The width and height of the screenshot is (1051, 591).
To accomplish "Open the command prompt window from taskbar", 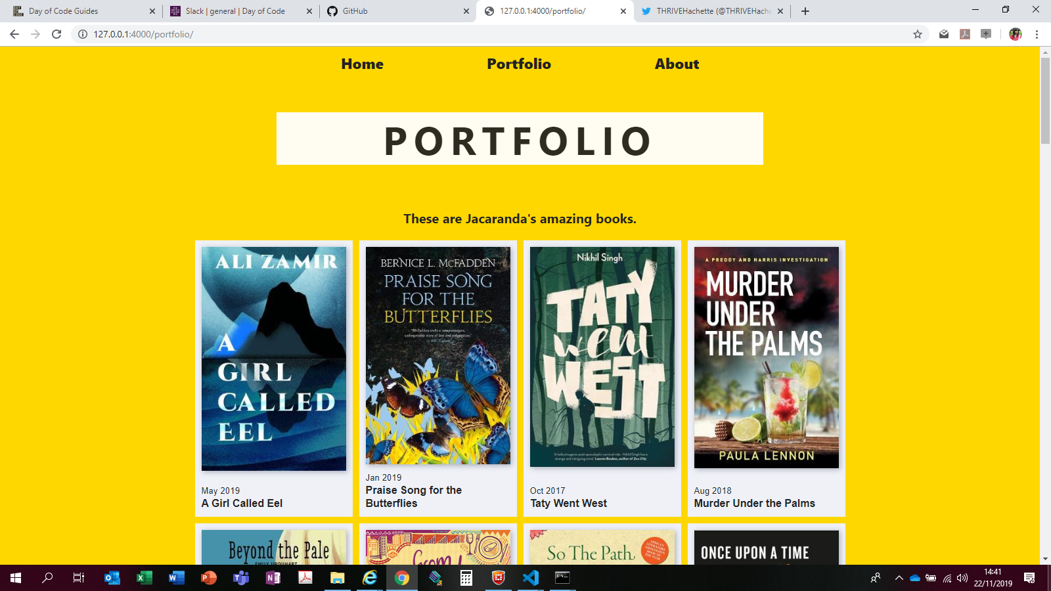I will 563,578.
